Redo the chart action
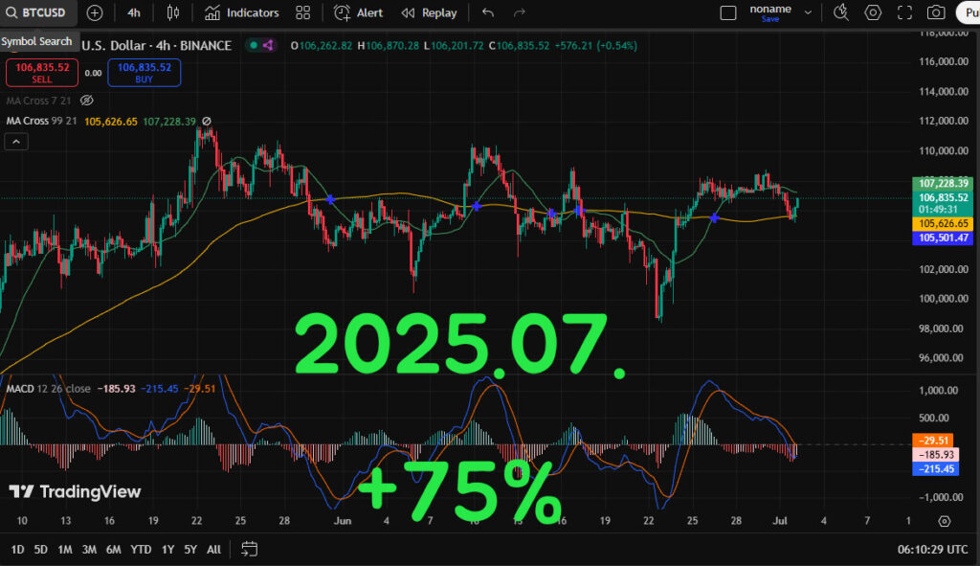This screenshot has height=566, width=980. tap(520, 12)
